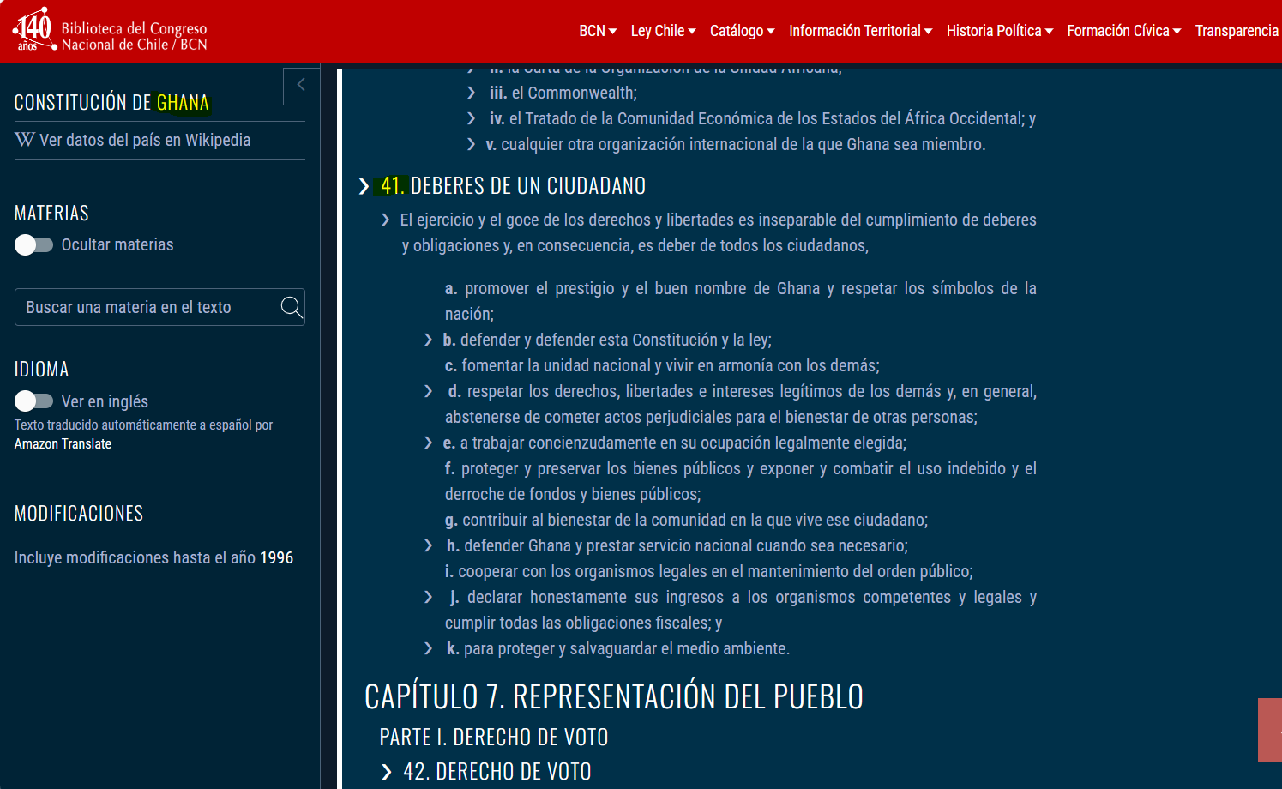Collapse the sidebar with the left chevron button

[x=301, y=86]
